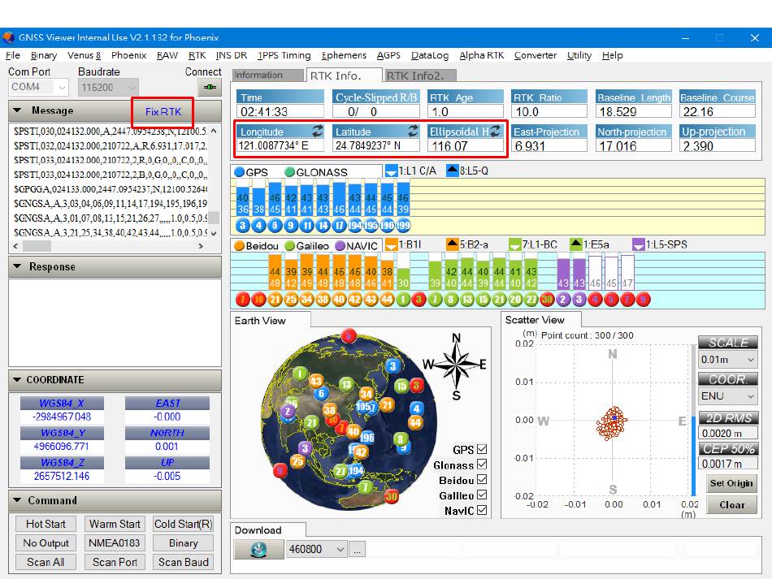This screenshot has height=579, width=772.
Task: Click the GNSS Viewer title bar app icon
Action: coord(8,37)
